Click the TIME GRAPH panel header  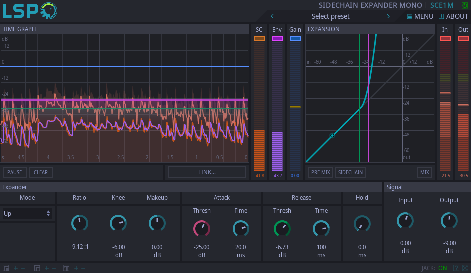tap(125, 29)
